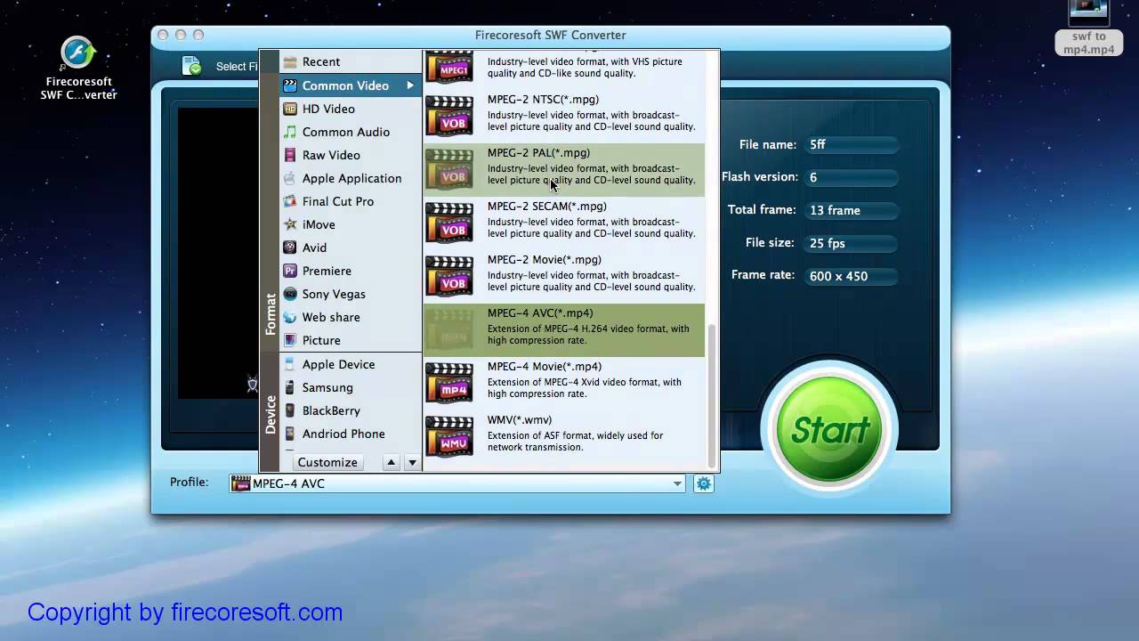The image size is (1139, 641).
Task: Click the Avid icon
Action: [290, 247]
